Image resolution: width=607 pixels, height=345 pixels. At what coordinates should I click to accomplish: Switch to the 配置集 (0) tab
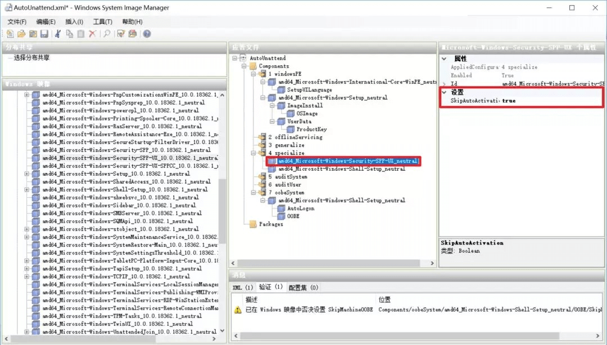point(303,288)
